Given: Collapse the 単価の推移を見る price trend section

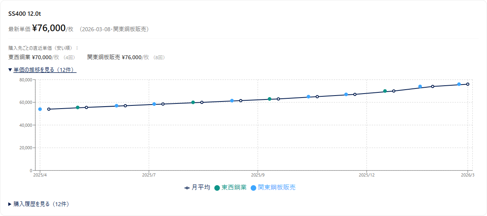Looking at the screenshot, I should (x=42, y=70).
